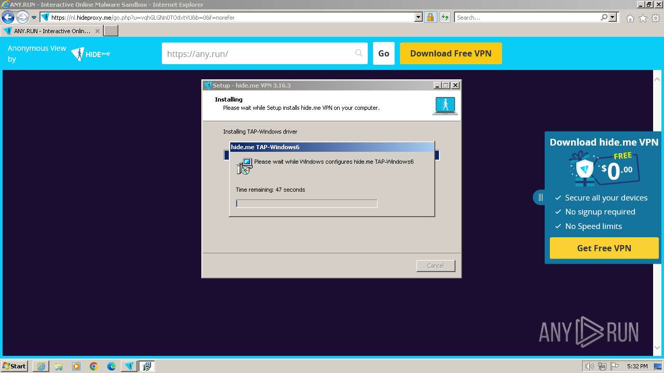This screenshot has height=373, width=664.
Task: Click the magnifier icon in proxy URL field
Action: coord(359,53)
